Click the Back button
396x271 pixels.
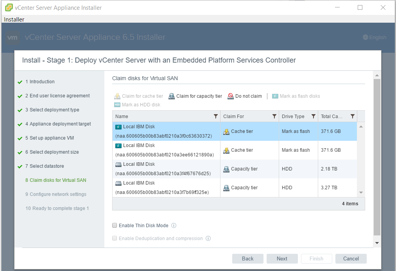click(248, 258)
